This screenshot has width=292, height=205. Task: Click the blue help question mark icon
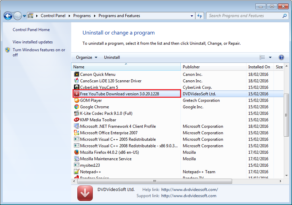[x=281, y=57]
